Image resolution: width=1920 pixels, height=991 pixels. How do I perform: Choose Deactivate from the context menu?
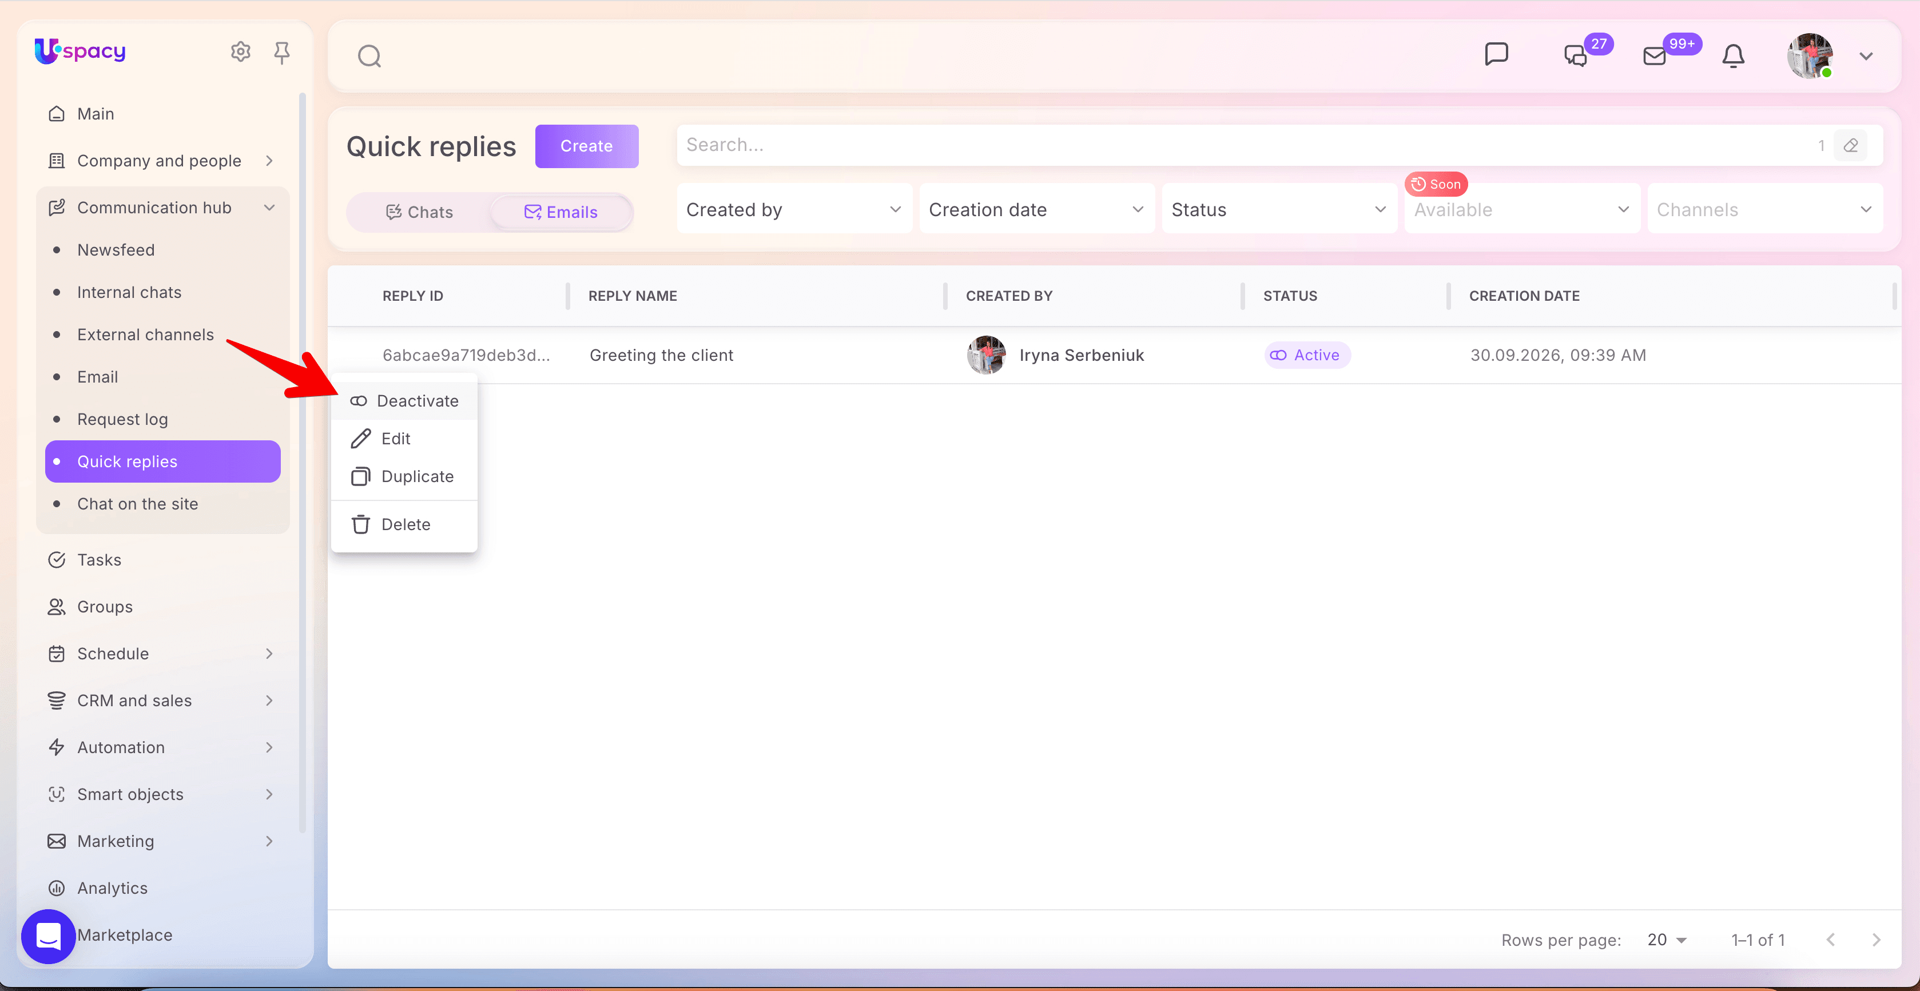[404, 401]
